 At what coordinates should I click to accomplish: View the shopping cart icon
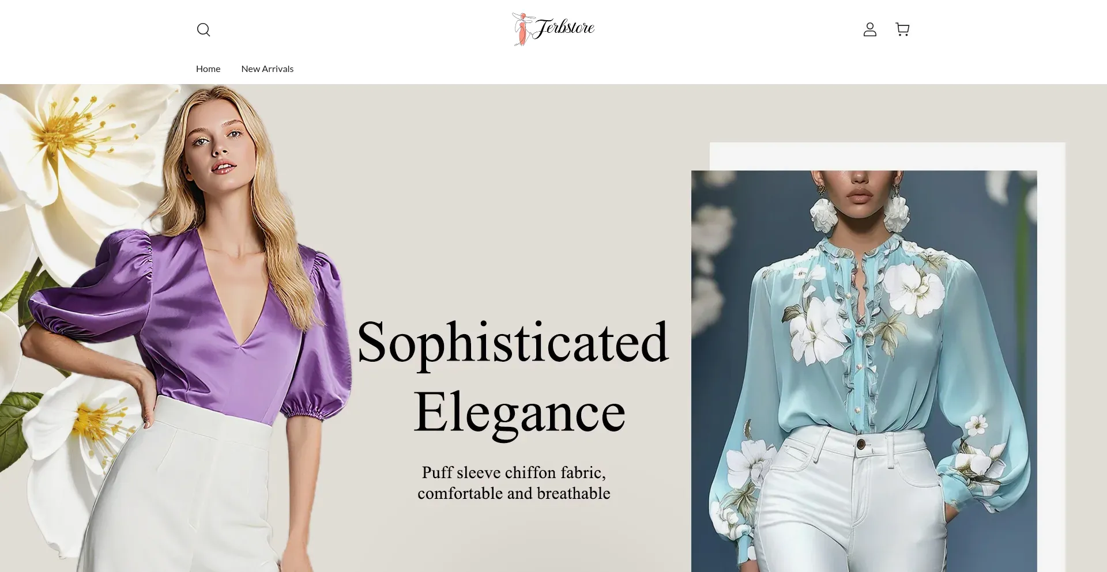click(x=902, y=29)
